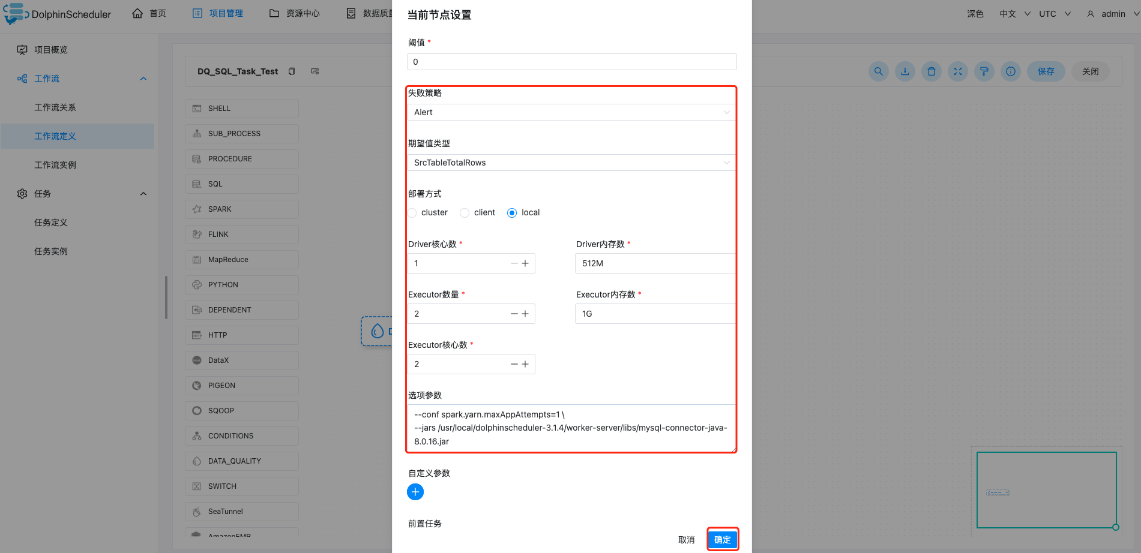The height and width of the screenshot is (553, 1141).
Task: Click the PIGEON task icon
Action: [196, 386]
